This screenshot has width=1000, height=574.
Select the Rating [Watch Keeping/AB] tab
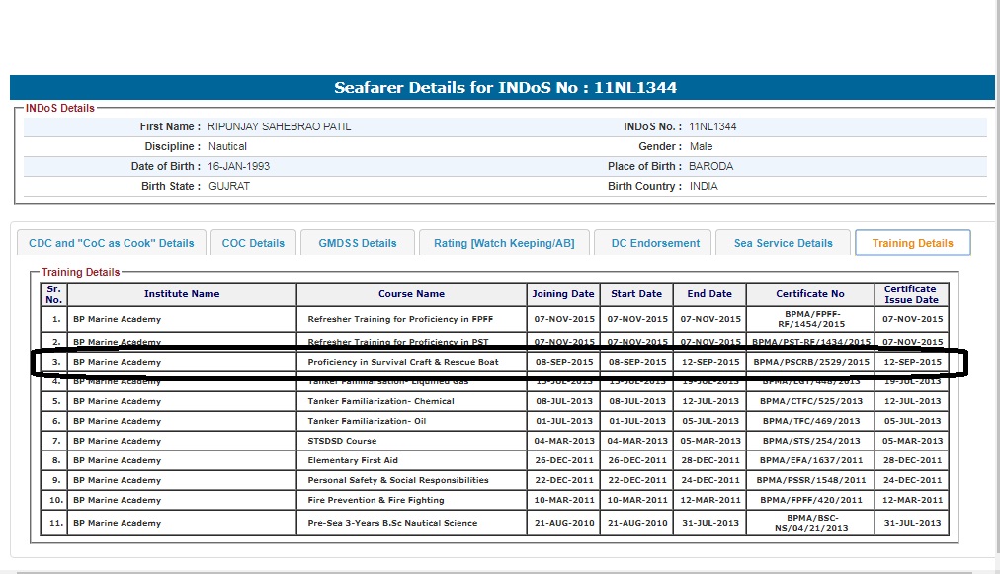pyautogui.click(x=504, y=243)
